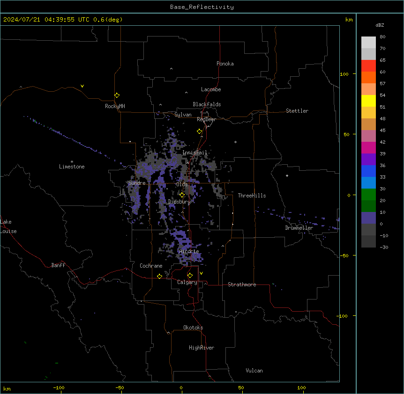Click the 100 tick on the vertical axis
This screenshot has width=404, height=394.
pos(344,74)
